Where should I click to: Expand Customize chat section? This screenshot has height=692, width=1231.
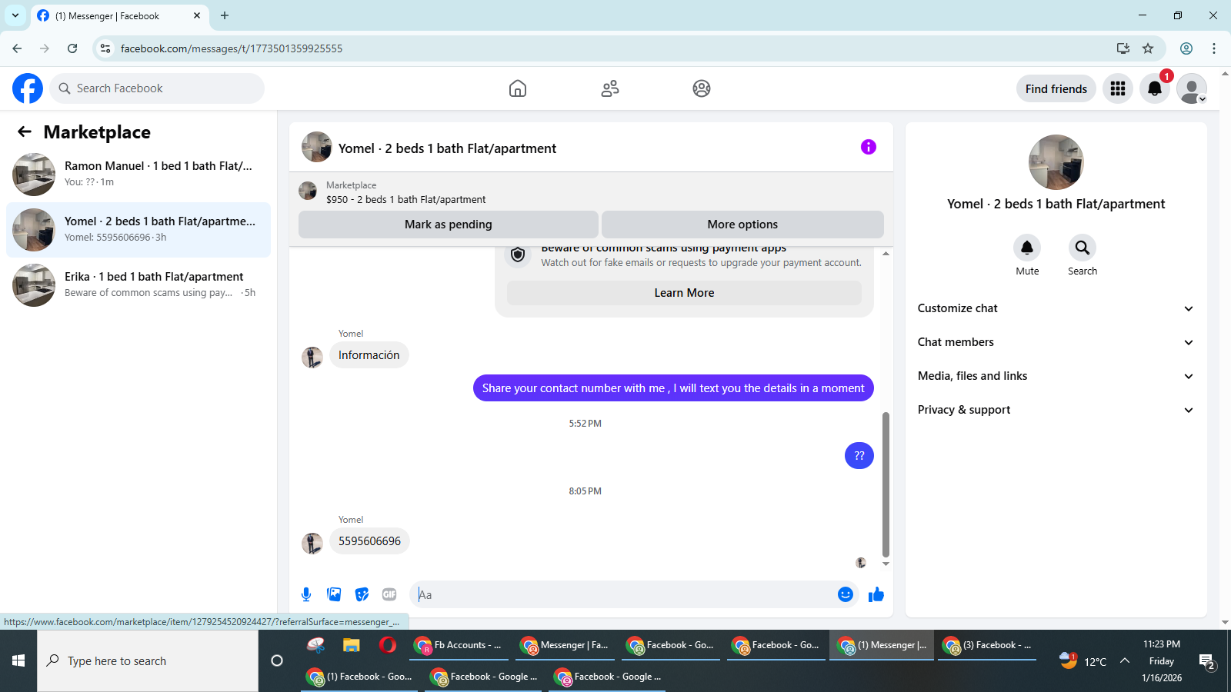pyautogui.click(x=1056, y=308)
